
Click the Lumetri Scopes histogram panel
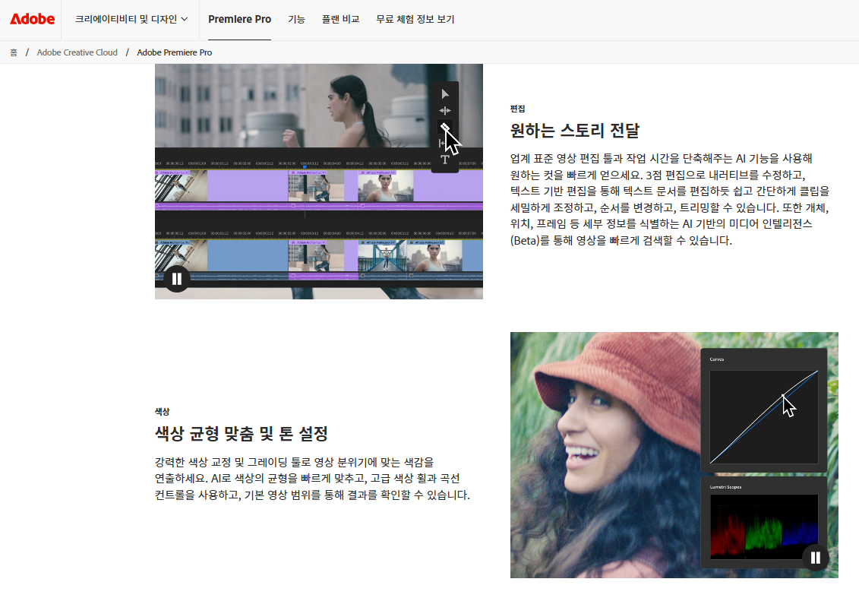(x=763, y=523)
